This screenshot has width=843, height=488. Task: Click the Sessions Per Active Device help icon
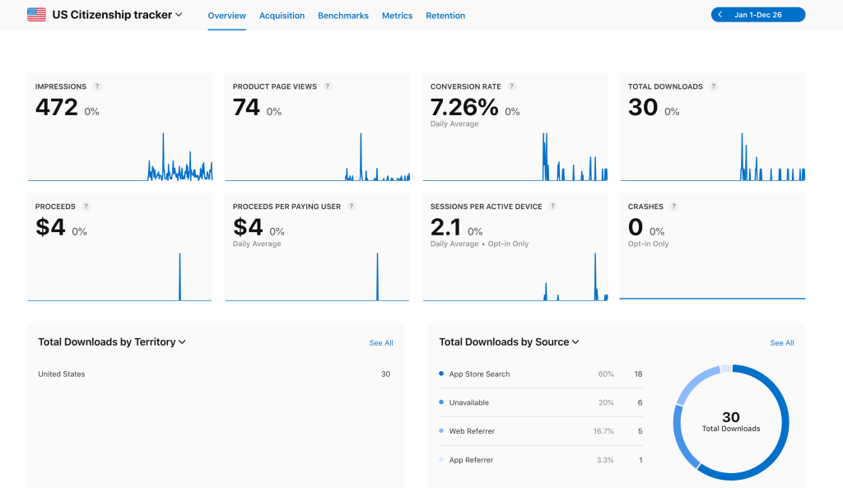tap(552, 207)
